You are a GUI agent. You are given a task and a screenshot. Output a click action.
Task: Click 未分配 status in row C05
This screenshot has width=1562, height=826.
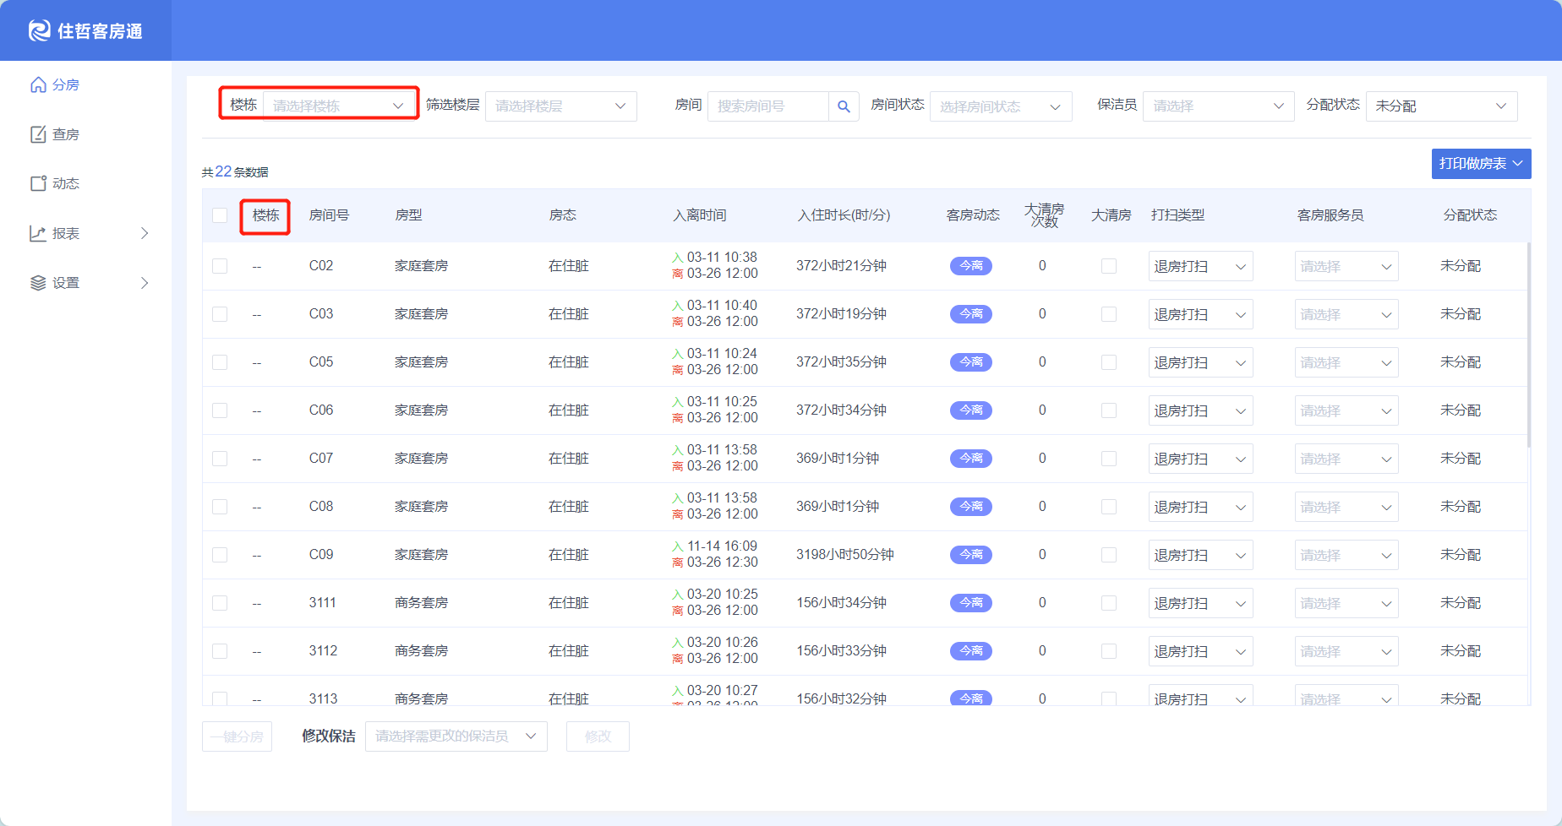click(1461, 362)
